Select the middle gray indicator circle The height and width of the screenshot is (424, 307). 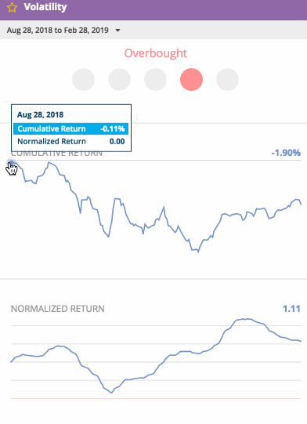(155, 79)
